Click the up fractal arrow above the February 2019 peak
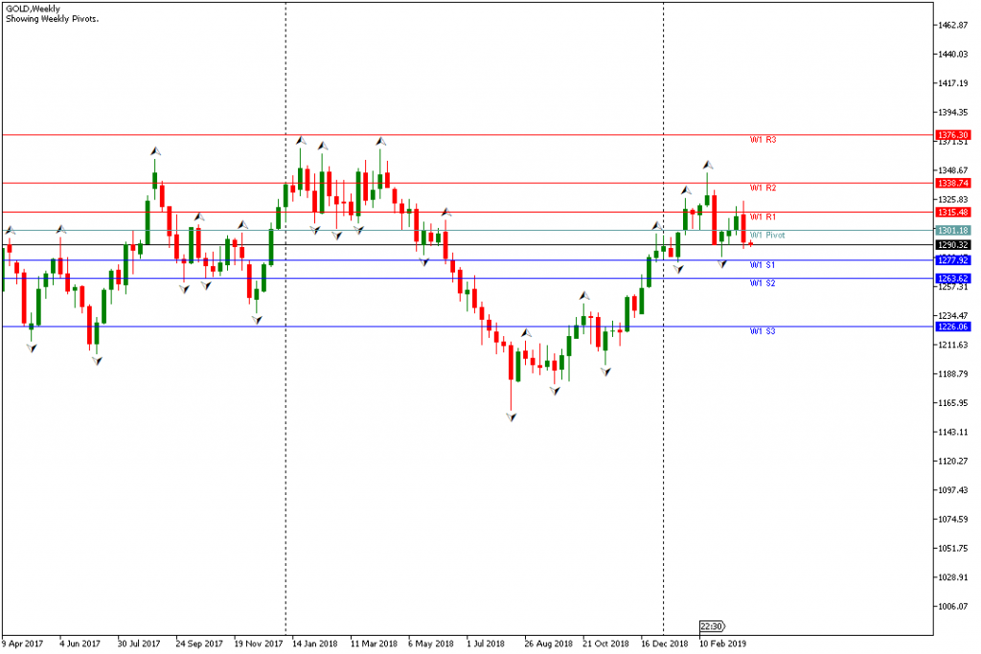 click(708, 165)
